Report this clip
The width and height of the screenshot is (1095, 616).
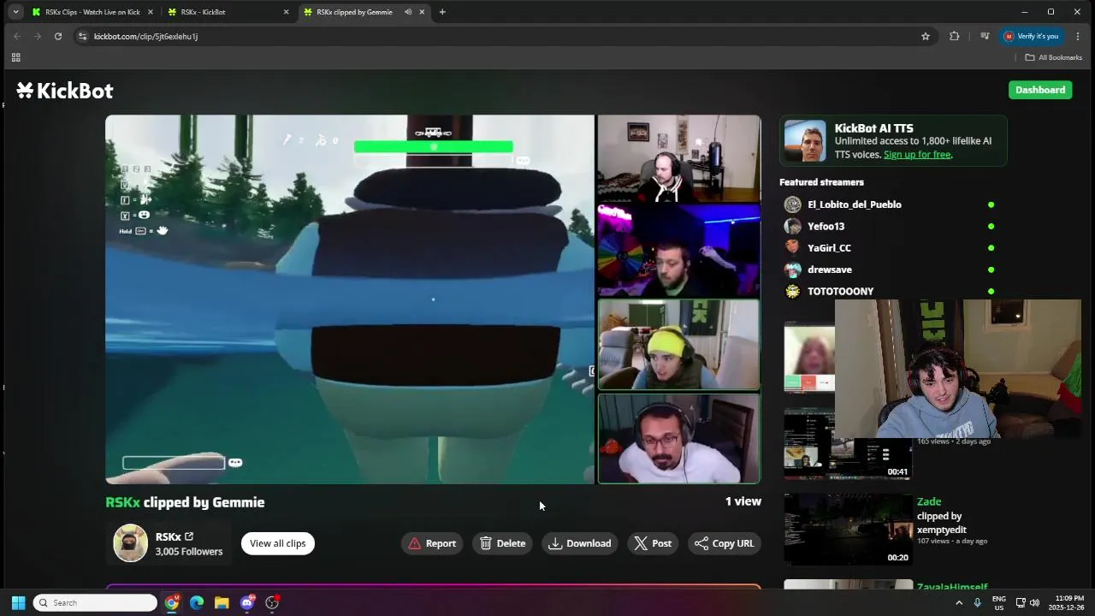pyautogui.click(x=432, y=543)
